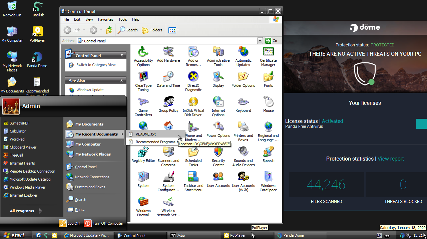Click the Start button on taskbar
Screen dimensions: 427x239
pos(16,235)
